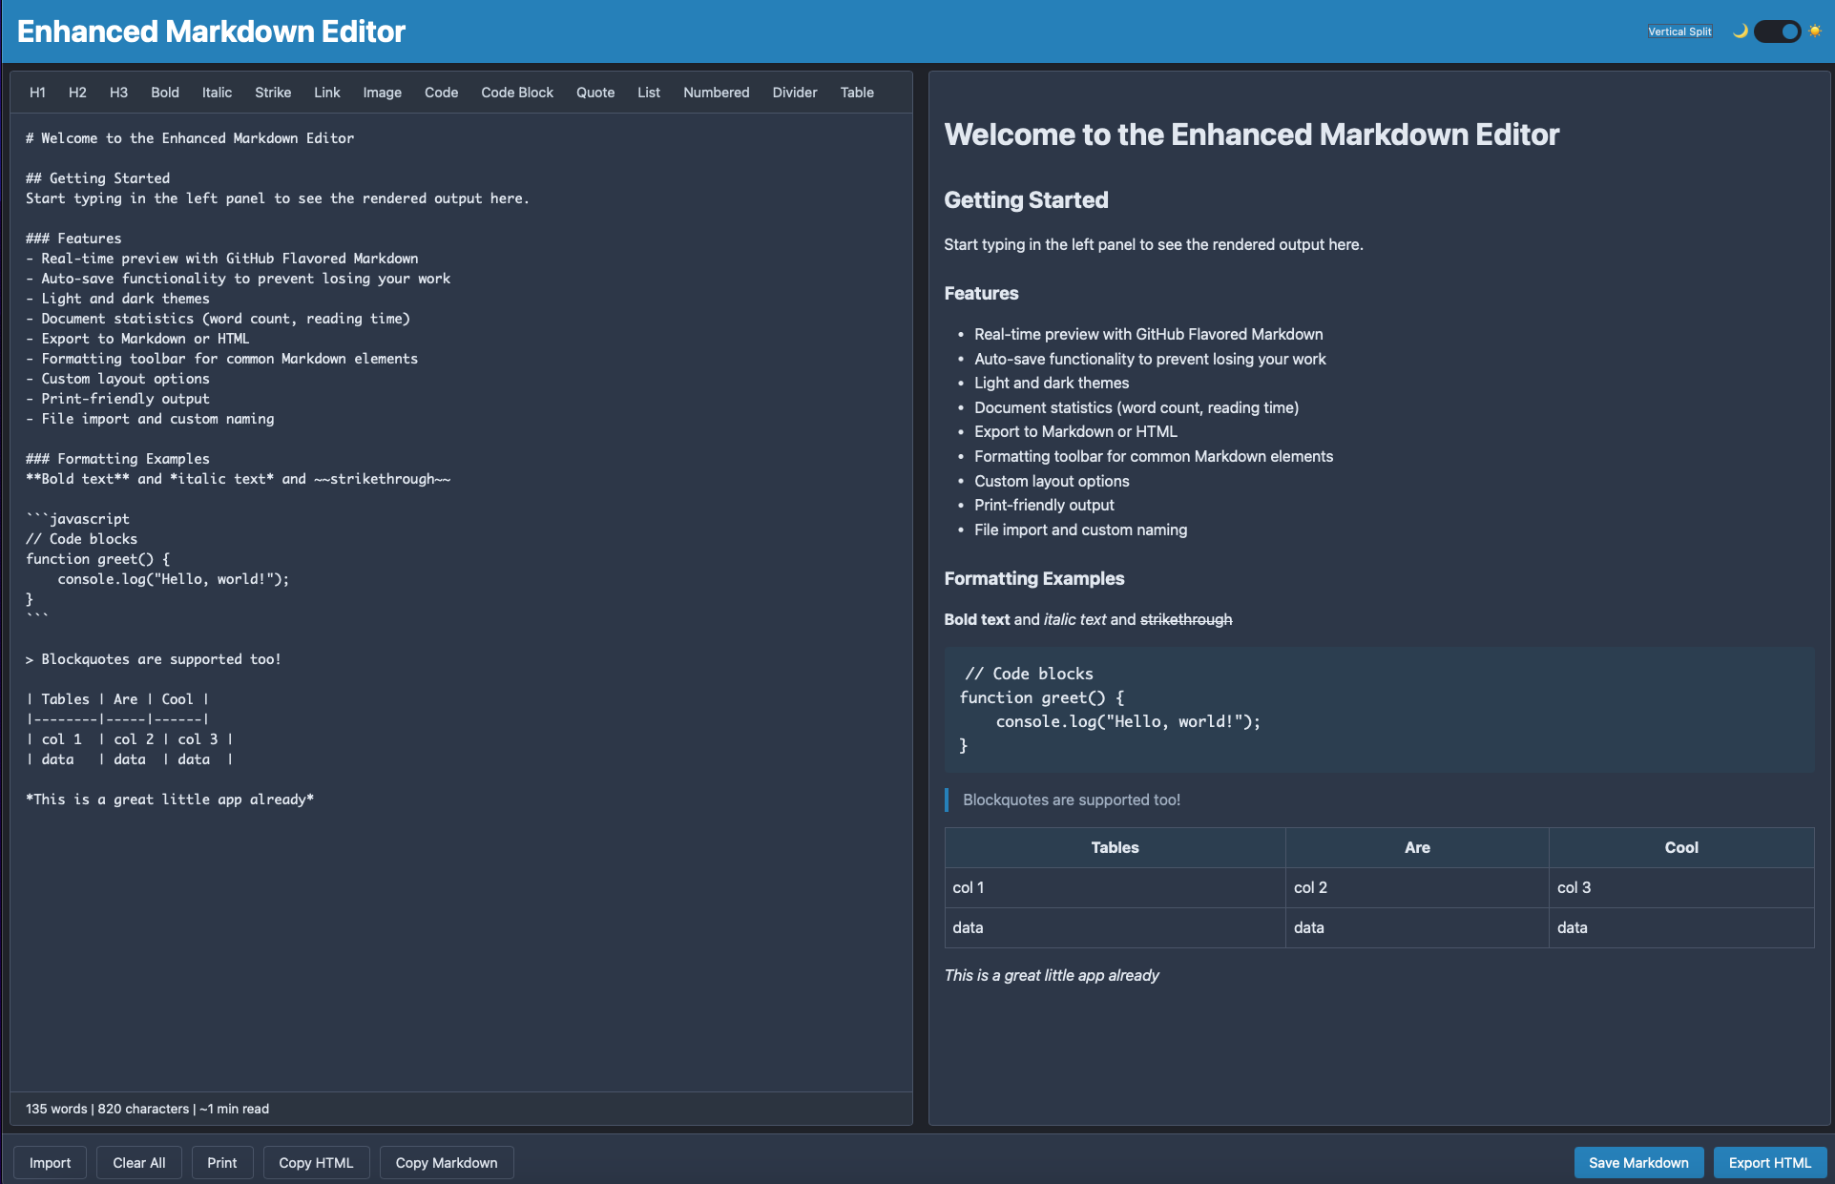Click the Save Markdown button
Screen dimensions: 1835x1184
(1638, 1163)
